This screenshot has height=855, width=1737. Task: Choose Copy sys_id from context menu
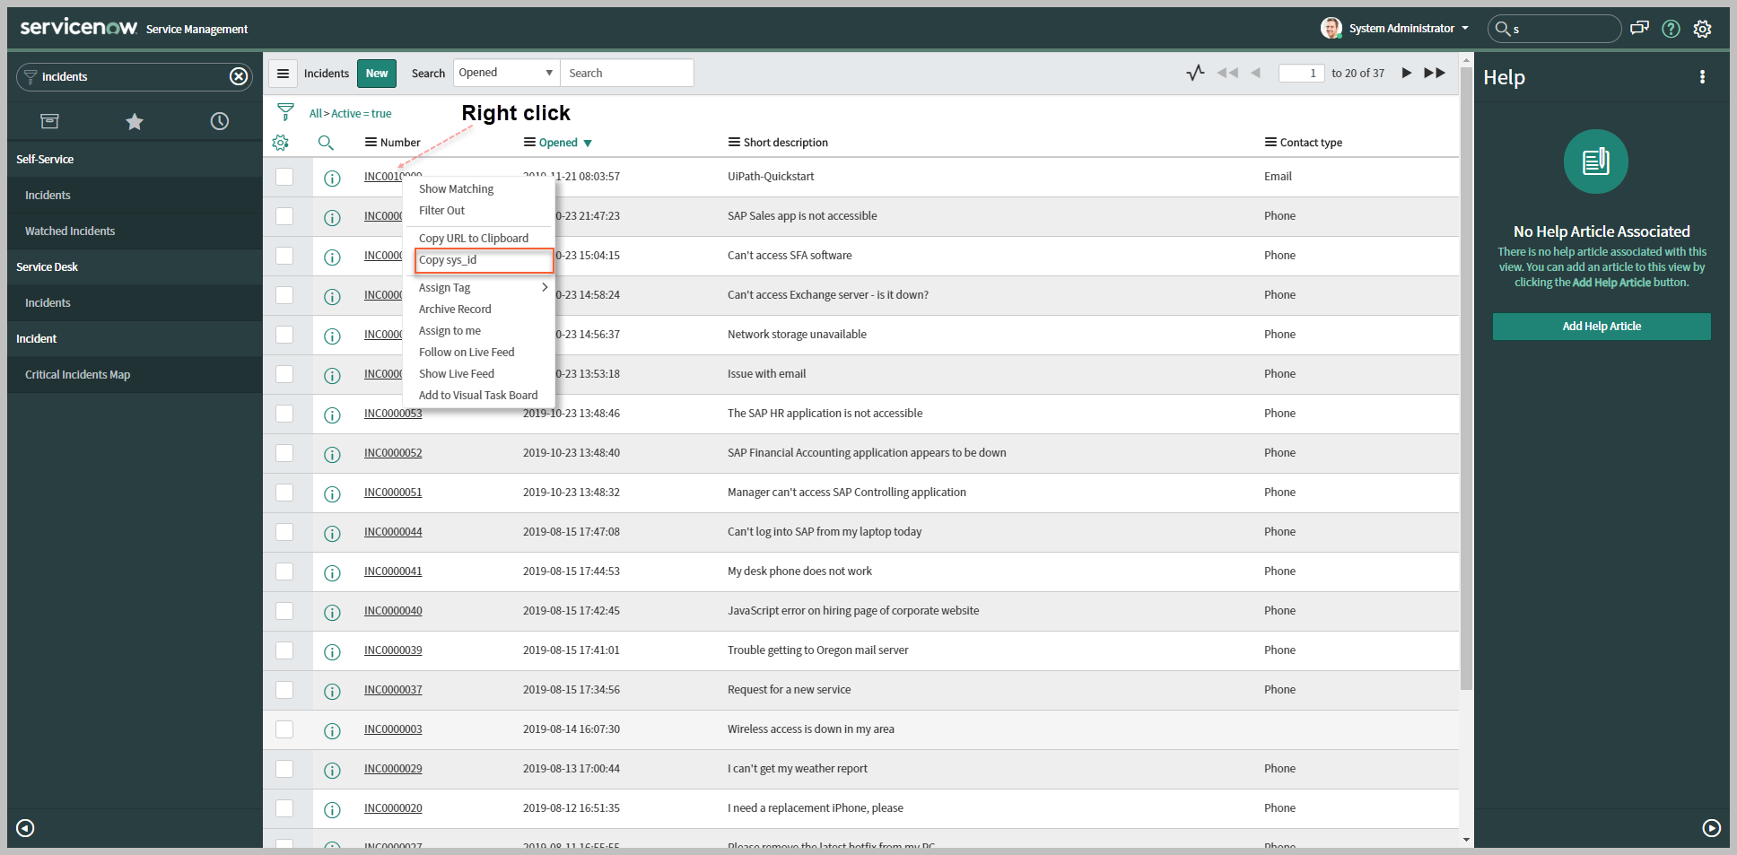tap(484, 260)
